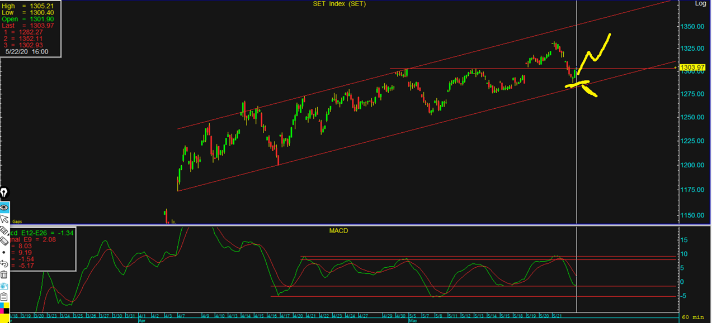Click the Apr month label on time axis
Screen dimensions: 712x323
point(142,321)
